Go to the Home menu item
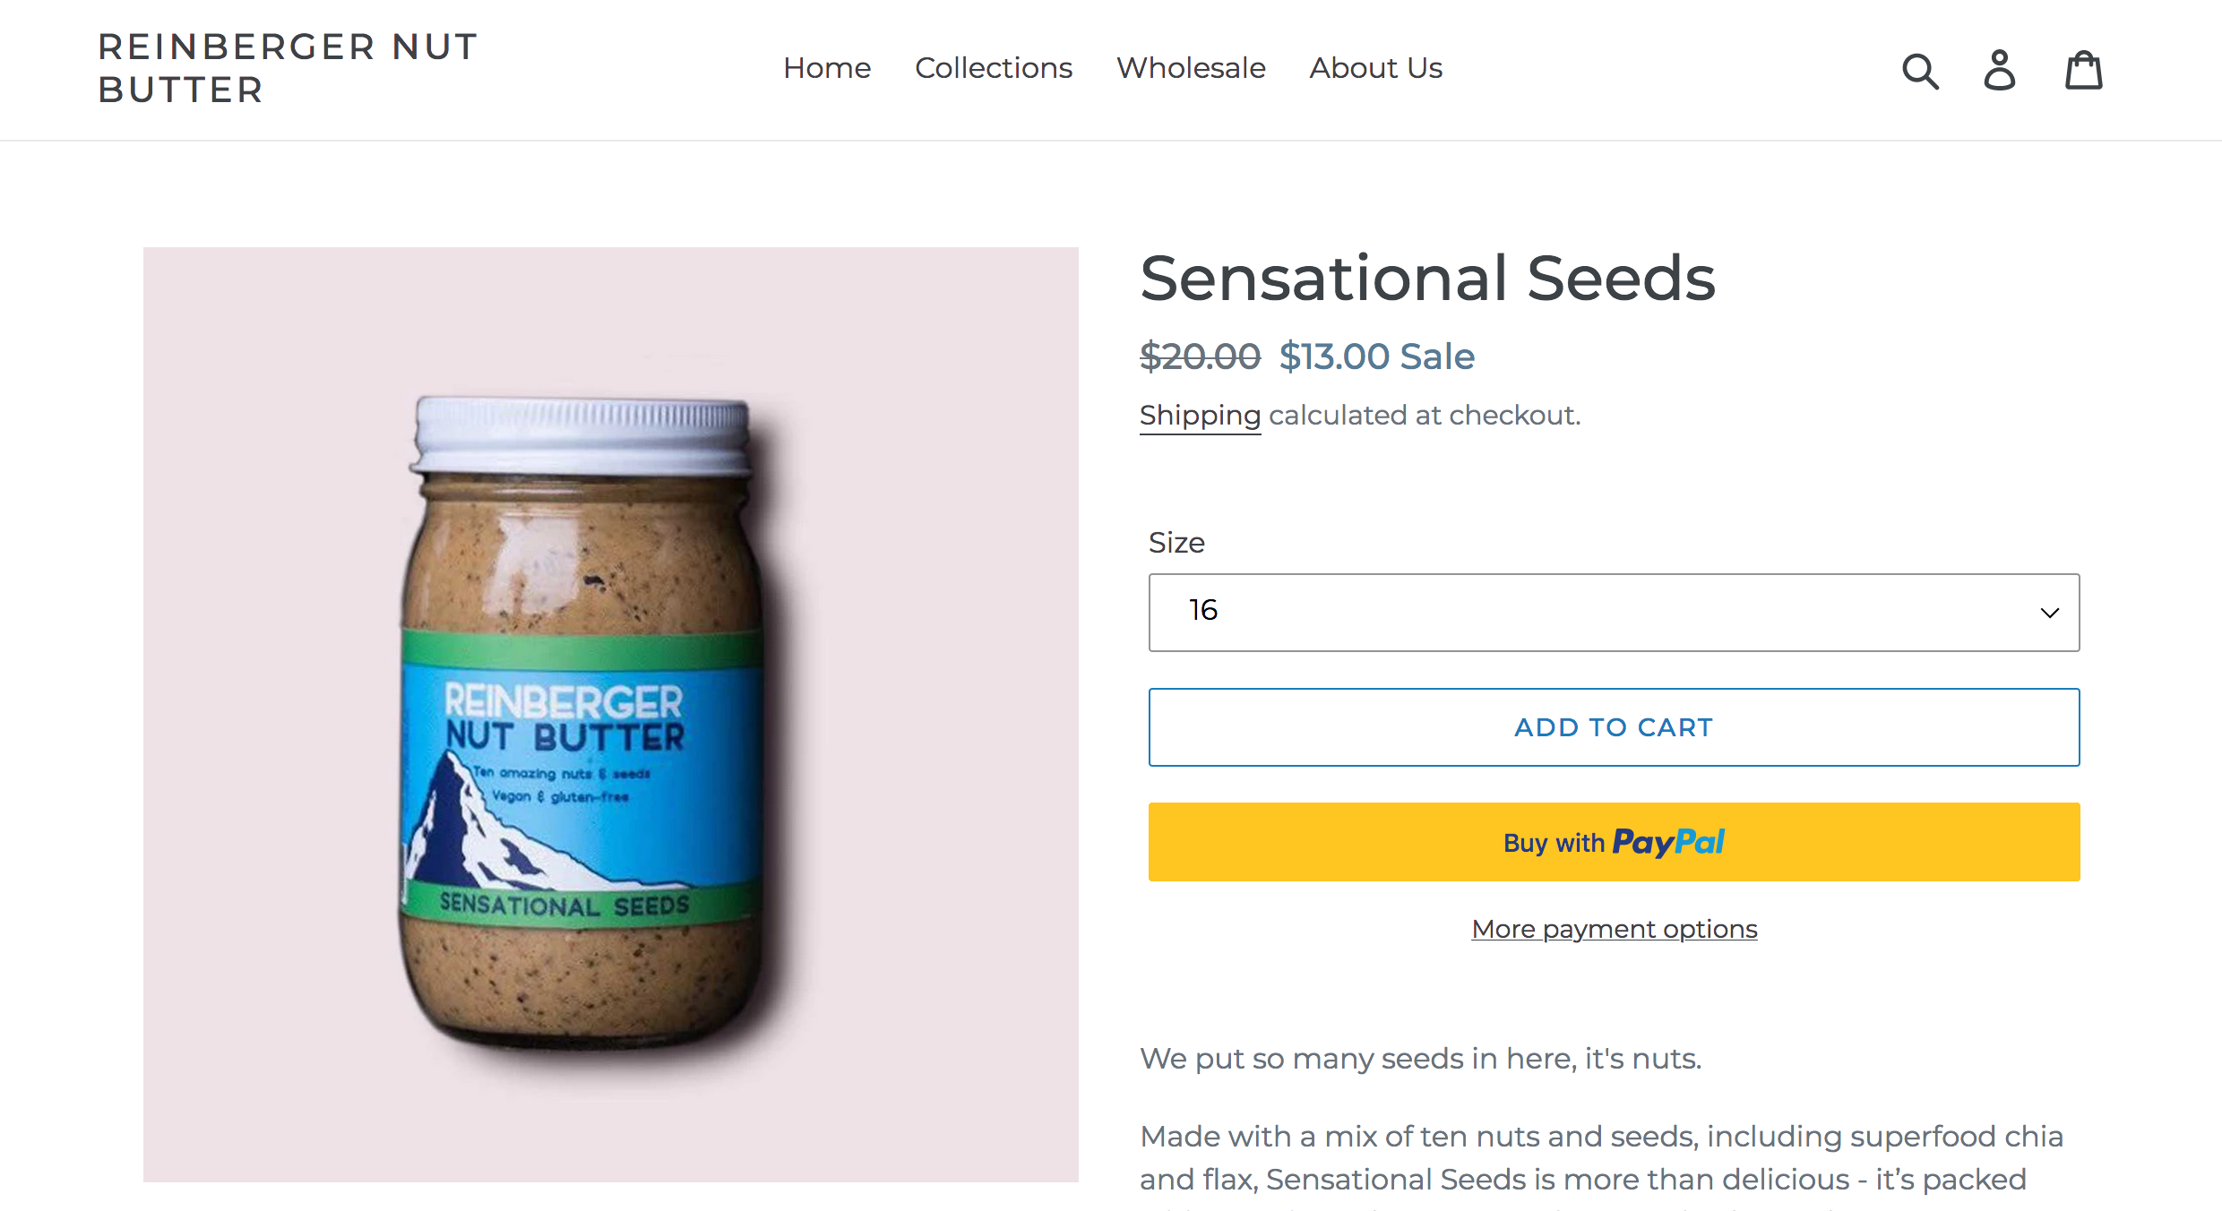2222x1211 pixels. coord(826,68)
